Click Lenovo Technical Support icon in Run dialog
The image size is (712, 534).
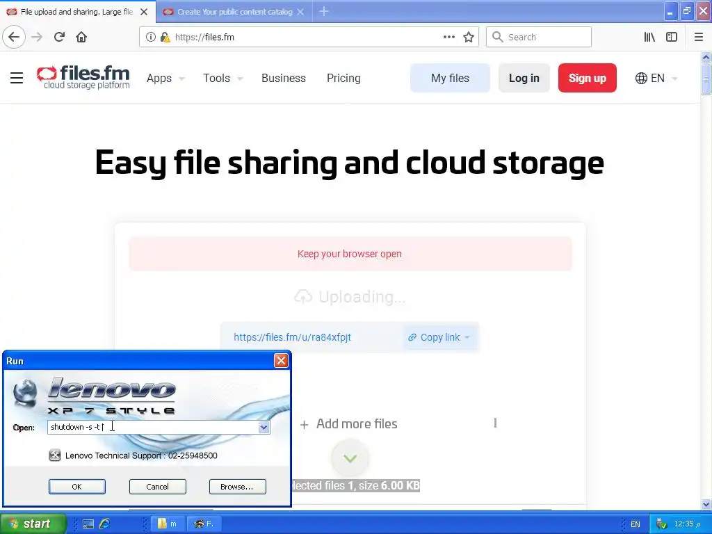coord(55,455)
